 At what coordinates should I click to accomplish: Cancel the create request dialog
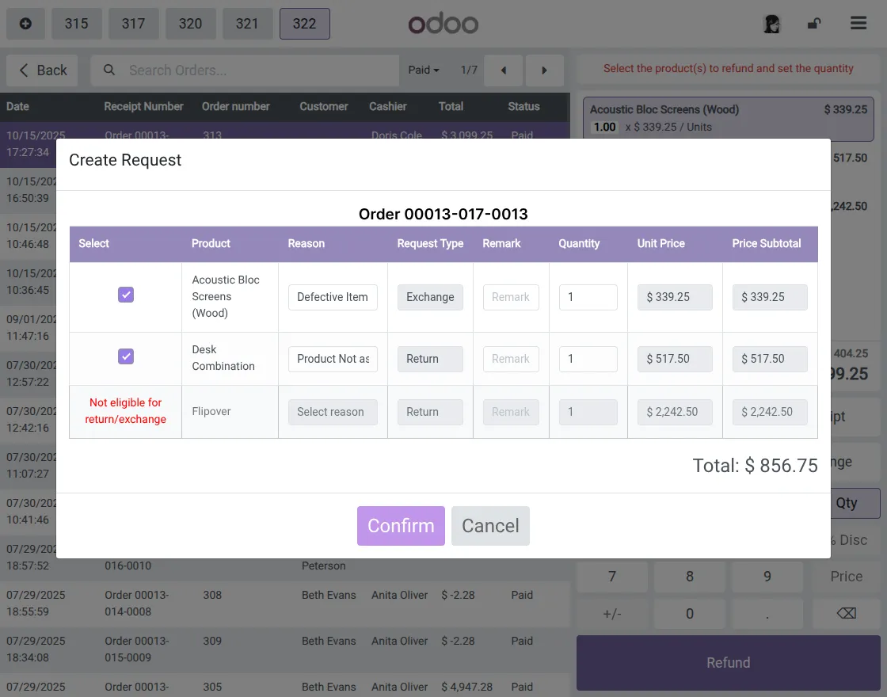[x=490, y=526]
